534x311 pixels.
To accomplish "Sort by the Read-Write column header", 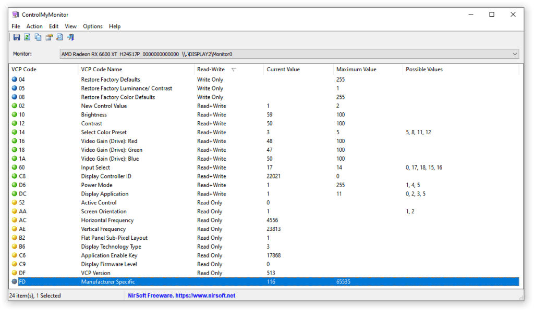I will click(211, 70).
